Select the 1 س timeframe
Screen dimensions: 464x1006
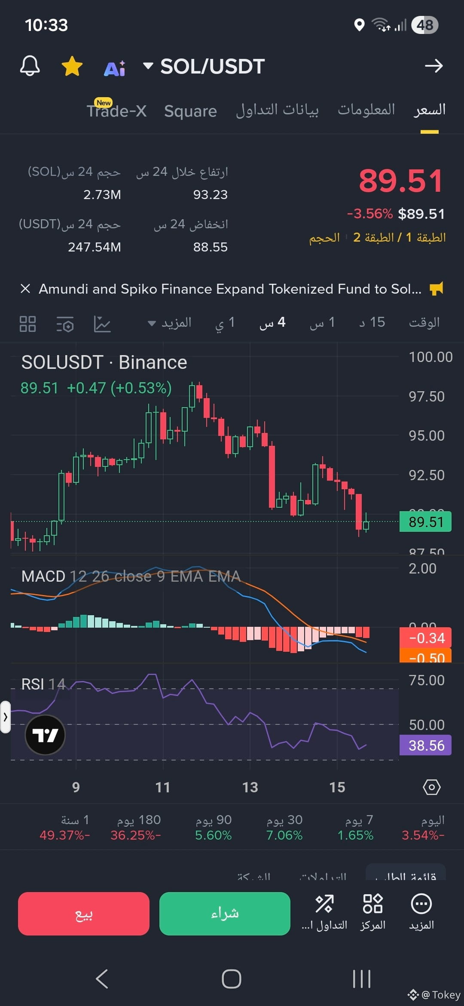(323, 323)
